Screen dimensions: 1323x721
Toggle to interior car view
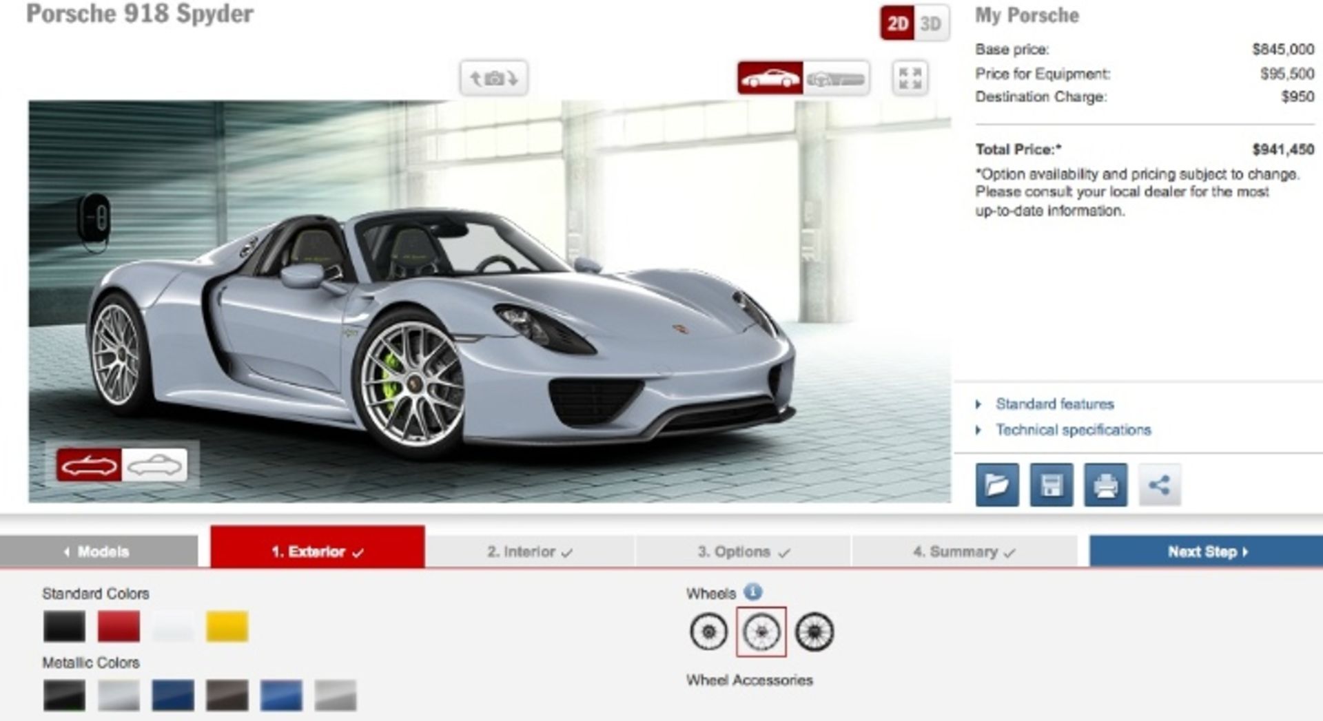point(835,79)
